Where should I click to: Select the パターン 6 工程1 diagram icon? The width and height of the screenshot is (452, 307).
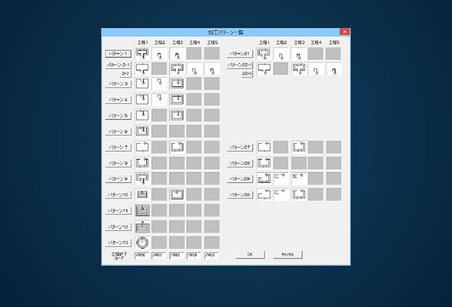[x=142, y=131]
